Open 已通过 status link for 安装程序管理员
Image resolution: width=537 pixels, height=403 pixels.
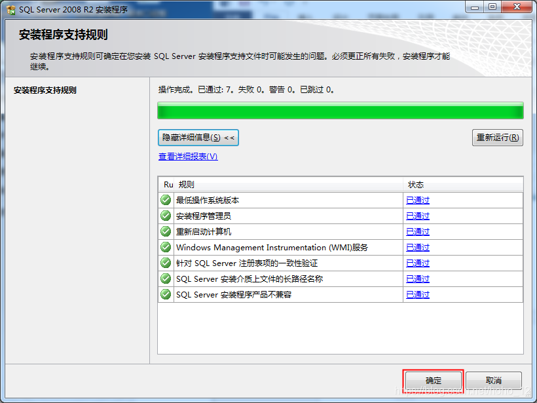(x=418, y=216)
